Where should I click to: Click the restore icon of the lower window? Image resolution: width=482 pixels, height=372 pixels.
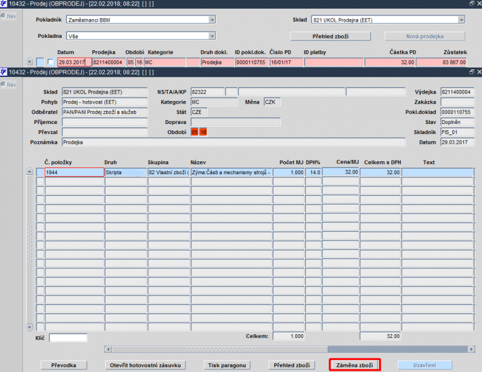pyautogui.click(x=471, y=73)
